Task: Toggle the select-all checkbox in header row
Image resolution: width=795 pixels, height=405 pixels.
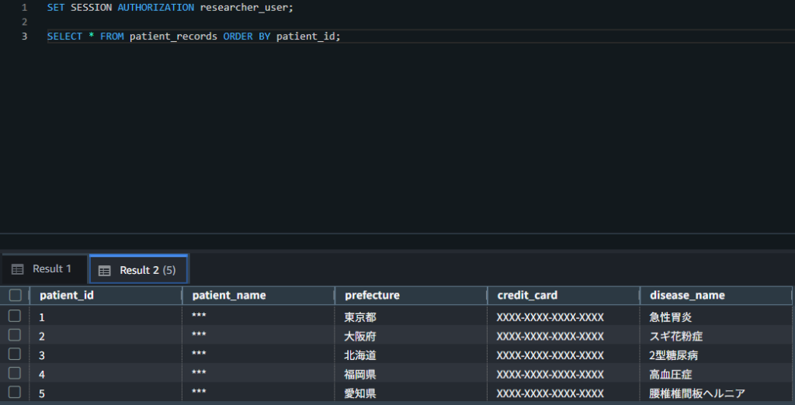Action: [16, 295]
